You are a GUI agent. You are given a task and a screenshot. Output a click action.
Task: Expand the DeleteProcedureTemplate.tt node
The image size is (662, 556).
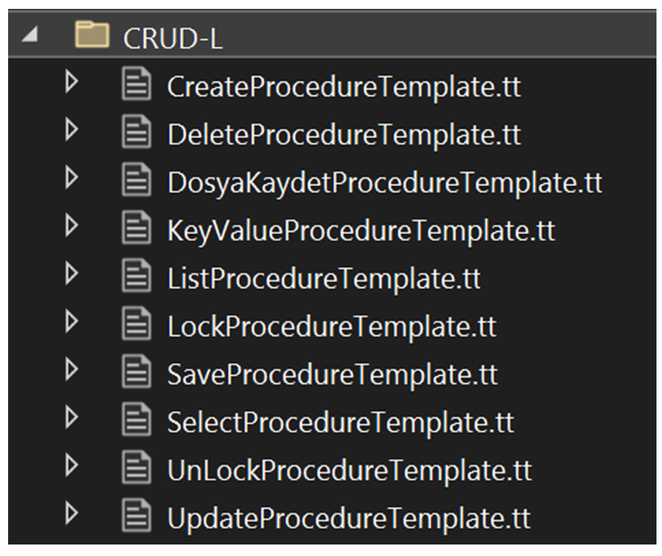pos(71,130)
